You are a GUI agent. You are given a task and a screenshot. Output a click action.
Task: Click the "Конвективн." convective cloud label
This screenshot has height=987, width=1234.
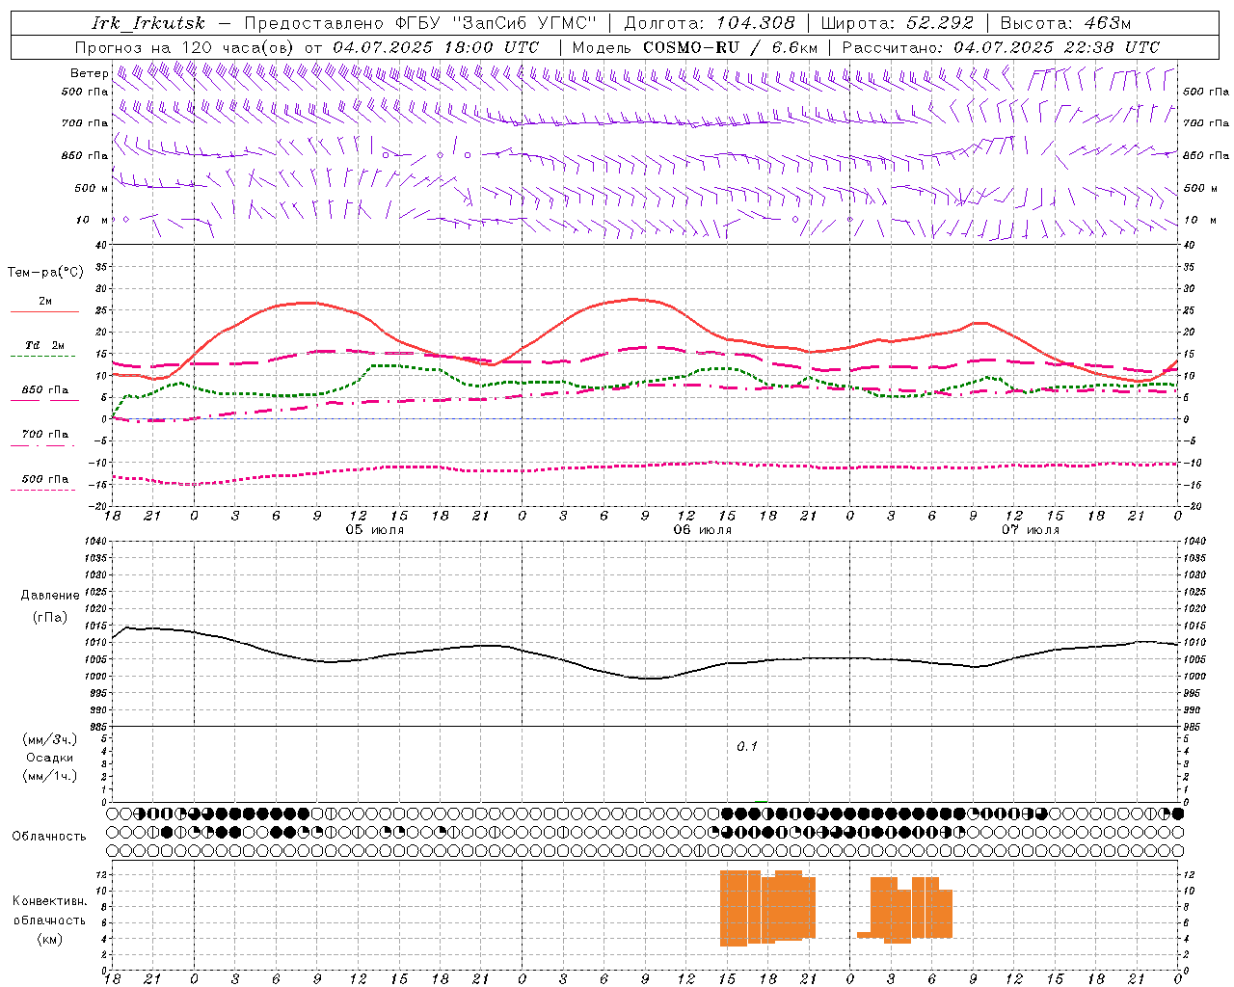[x=50, y=901]
